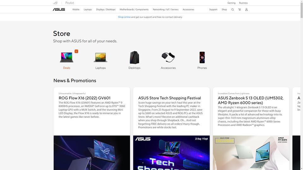The height and width of the screenshot is (170, 303).
Task: Click the page vertical scrollbar
Action: coord(301,85)
